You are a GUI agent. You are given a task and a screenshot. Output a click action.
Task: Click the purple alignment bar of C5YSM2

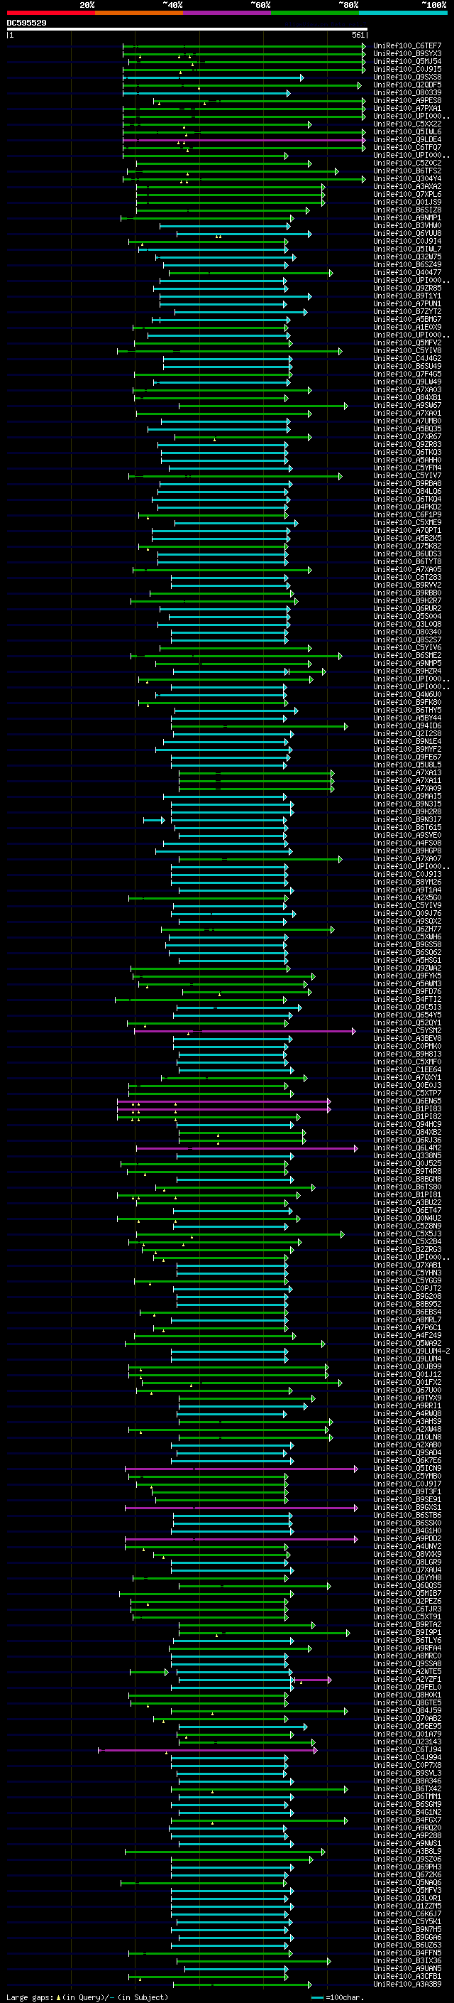[x=245, y=1032]
